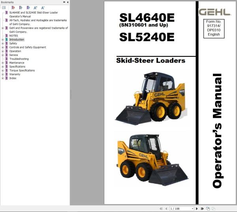Go to the Index bookmark
The width and height of the screenshot is (237, 212).
tap(13, 78)
